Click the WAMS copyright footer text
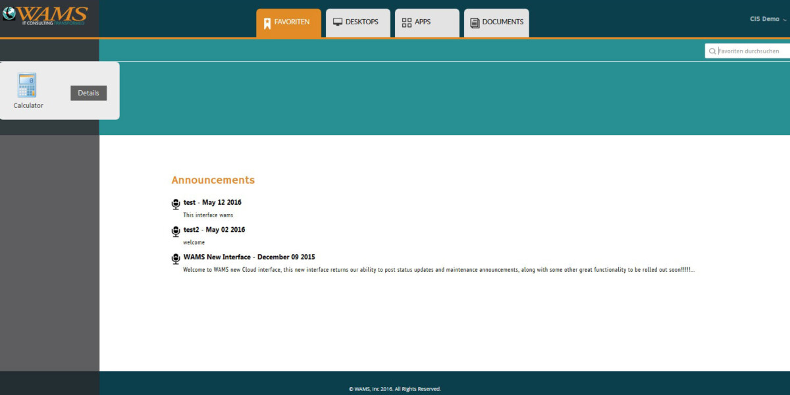The height and width of the screenshot is (395, 790). tap(395, 389)
